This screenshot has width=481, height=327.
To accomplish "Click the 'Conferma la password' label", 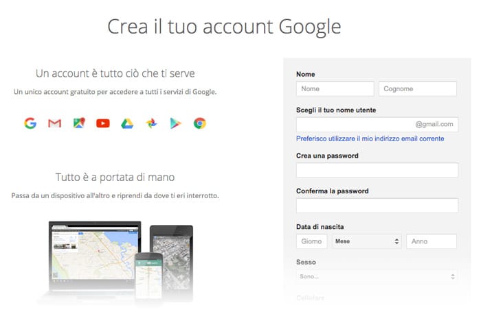I will [333, 191].
